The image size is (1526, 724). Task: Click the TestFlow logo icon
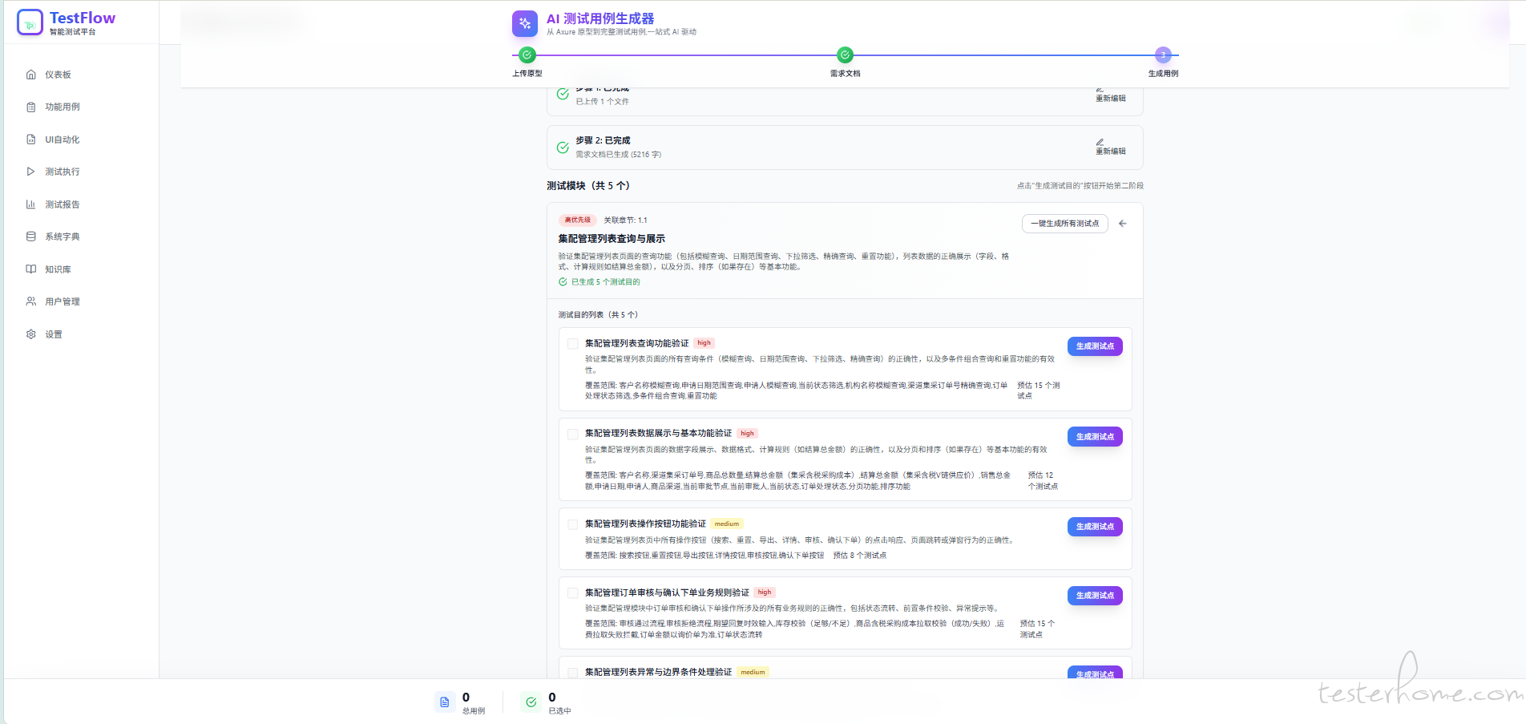tap(30, 22)
